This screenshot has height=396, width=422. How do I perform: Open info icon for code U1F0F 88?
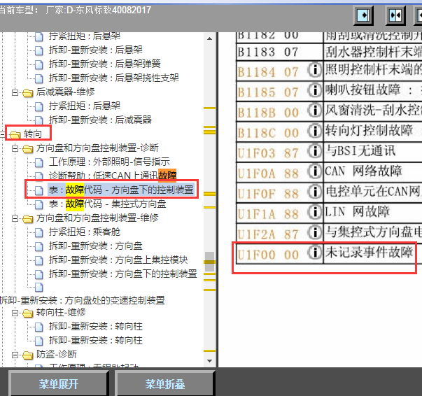tap(315, 192)
